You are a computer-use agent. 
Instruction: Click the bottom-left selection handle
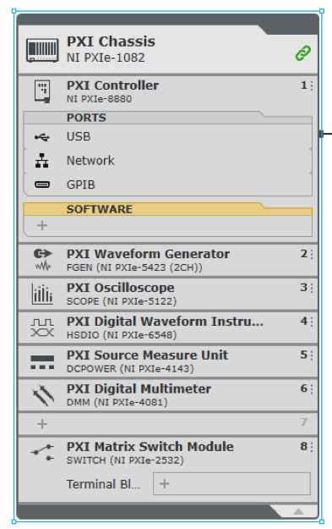14,521
